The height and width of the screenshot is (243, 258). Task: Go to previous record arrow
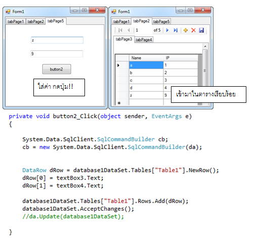128,30
